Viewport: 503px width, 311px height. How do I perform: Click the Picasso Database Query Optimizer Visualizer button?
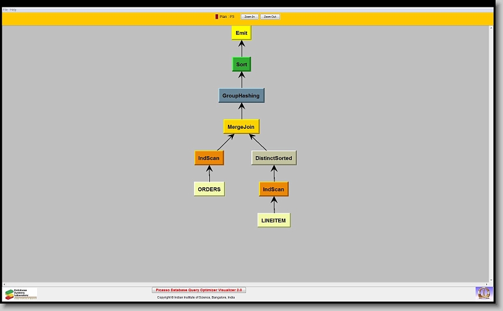point(199,290)
